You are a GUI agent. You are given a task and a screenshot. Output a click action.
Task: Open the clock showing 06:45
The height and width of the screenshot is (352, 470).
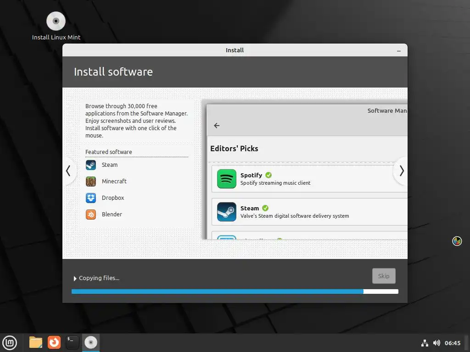(x=452, y=343)
